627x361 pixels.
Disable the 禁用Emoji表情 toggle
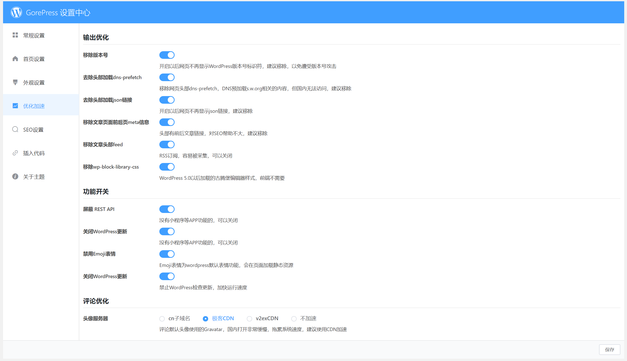167,254
